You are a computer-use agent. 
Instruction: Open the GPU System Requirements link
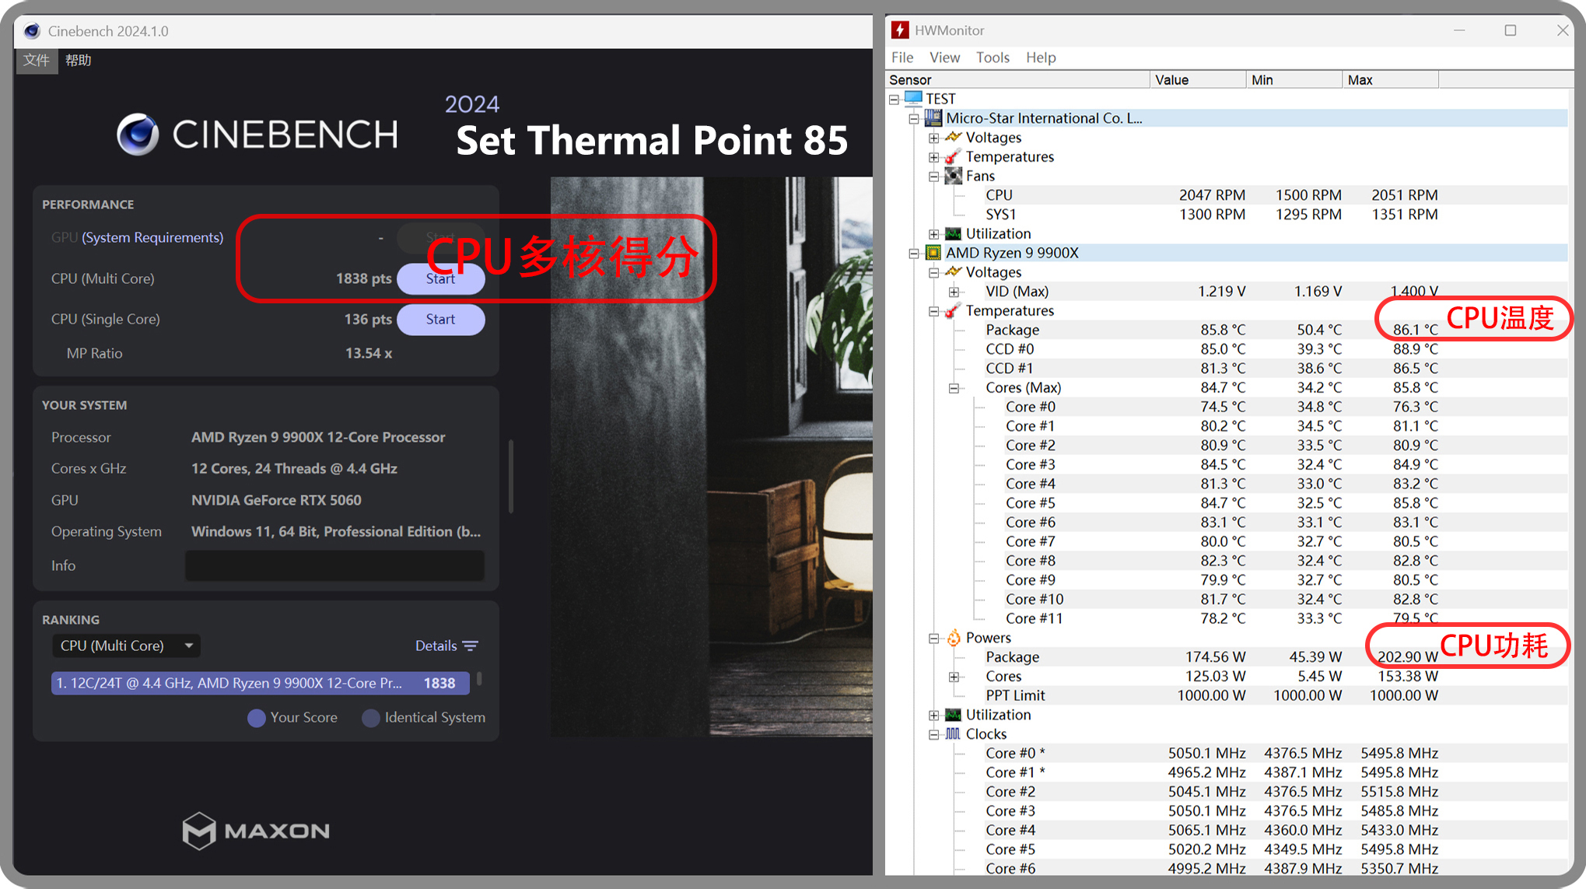(152, 237)
